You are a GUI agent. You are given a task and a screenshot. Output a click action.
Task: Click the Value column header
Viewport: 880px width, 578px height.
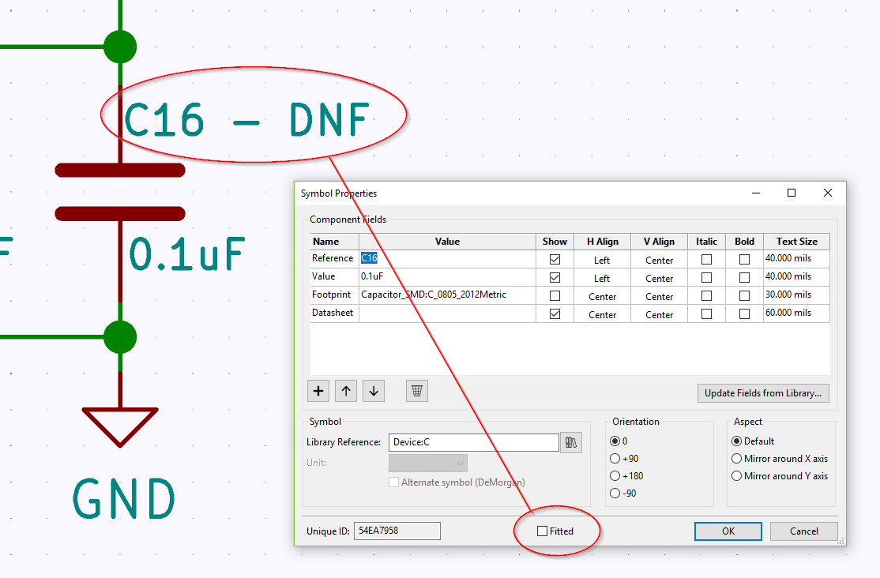[x=447, y=242]
